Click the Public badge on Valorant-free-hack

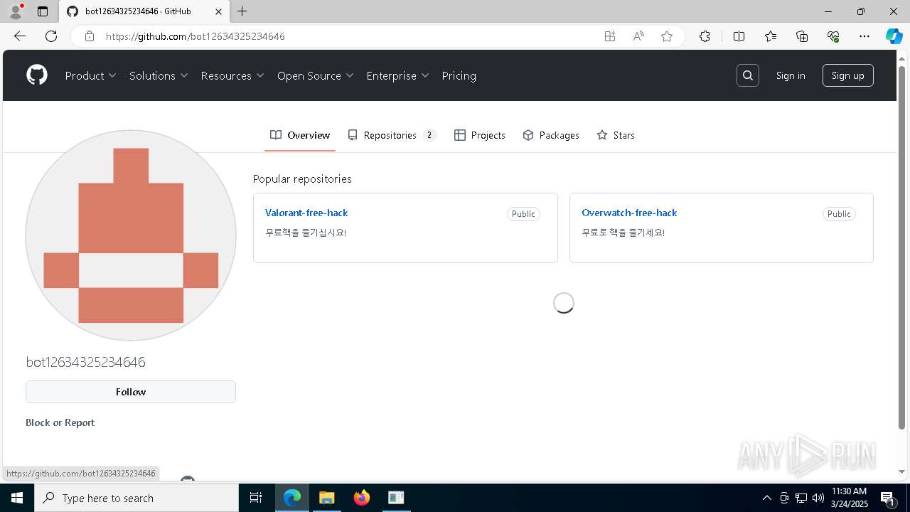[x=523, y=214]
